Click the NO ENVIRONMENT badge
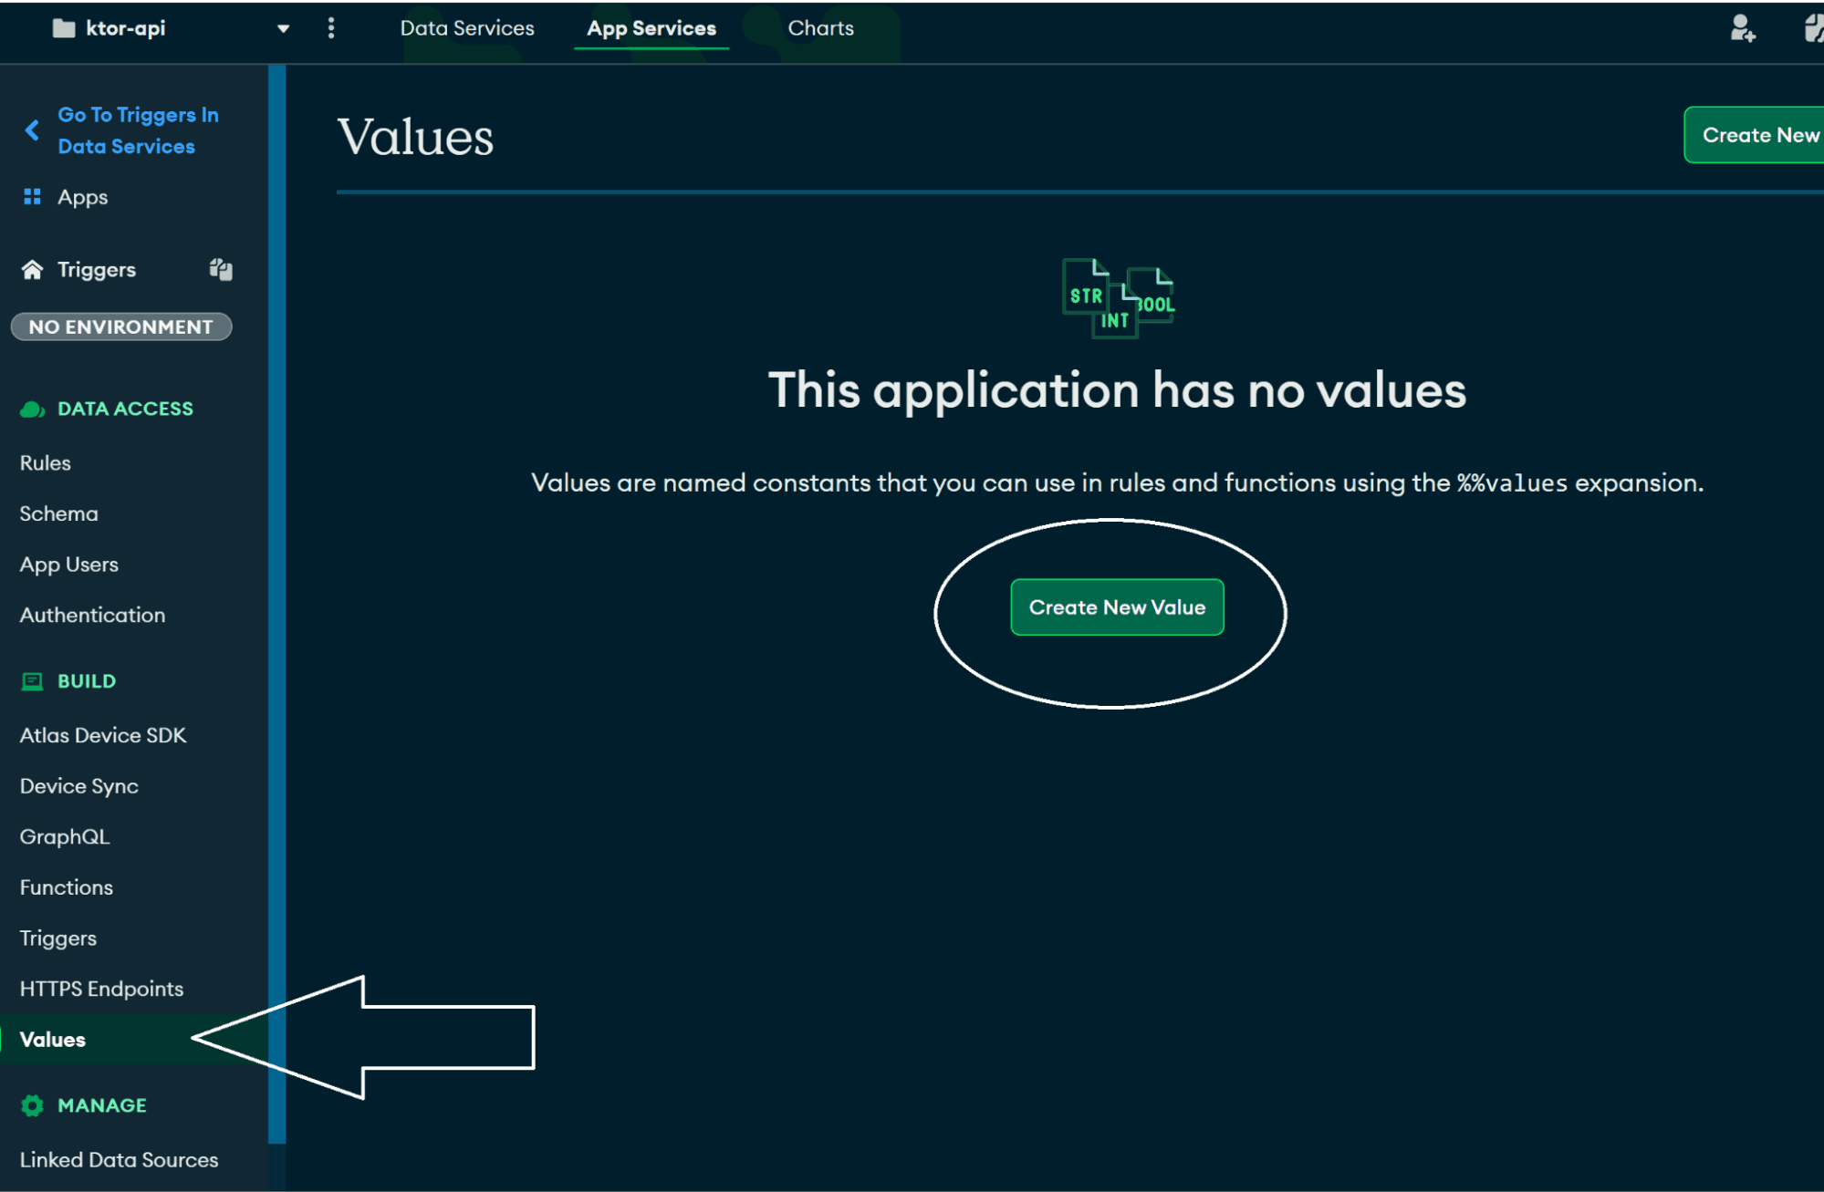The image size is (1824, 1192). (120, 327)
